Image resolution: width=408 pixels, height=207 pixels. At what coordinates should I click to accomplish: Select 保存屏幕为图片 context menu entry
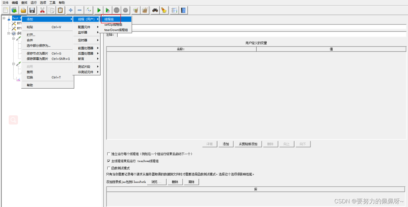pyautogui.click(x=47, y=59)
